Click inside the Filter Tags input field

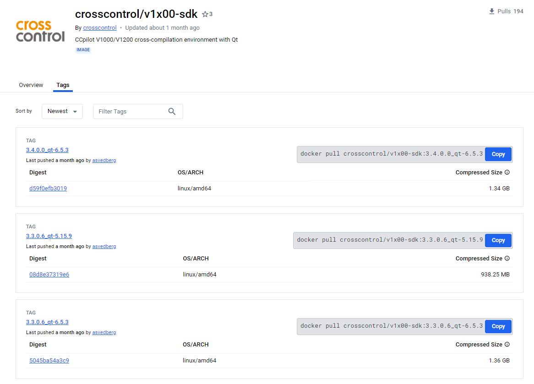[128, 111]
